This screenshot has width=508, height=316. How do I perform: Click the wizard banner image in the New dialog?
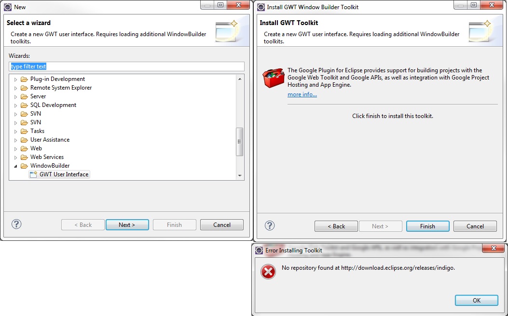pyautogui.click(x=227, y=31)
